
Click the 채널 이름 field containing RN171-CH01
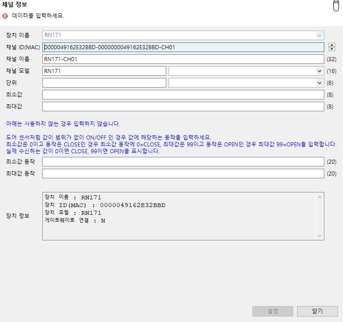pyautogui.click(x=183, y=59)
